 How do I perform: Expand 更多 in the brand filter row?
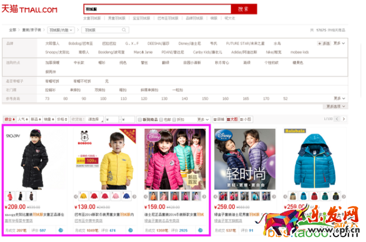(x=338, y=43)
